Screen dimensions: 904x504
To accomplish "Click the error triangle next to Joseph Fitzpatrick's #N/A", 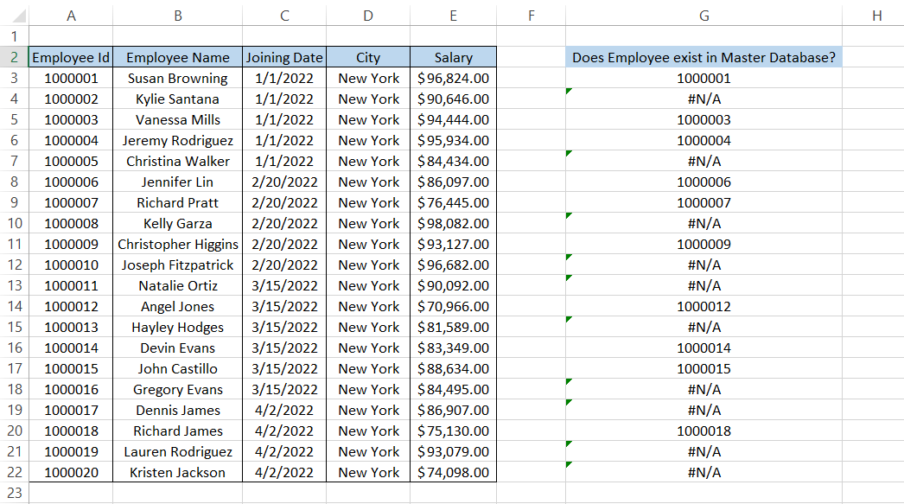I will 570,258.
